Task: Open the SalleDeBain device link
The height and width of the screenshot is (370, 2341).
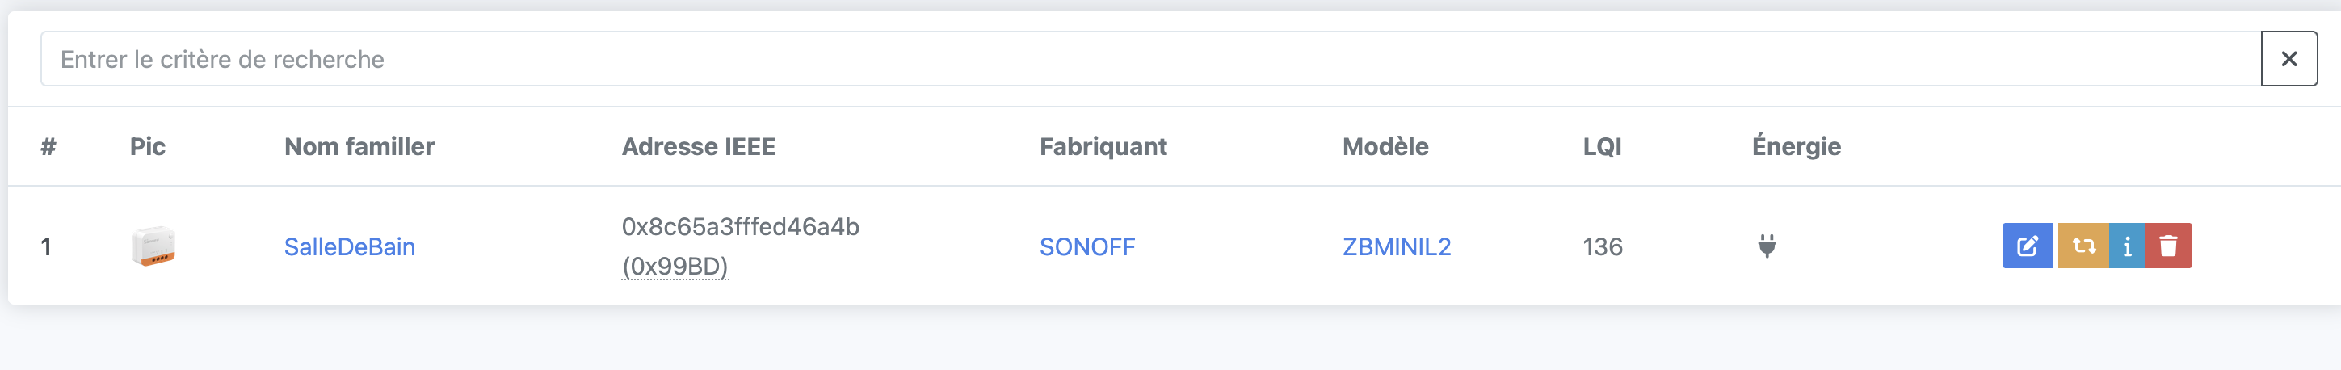Action: tap(349, 246)
